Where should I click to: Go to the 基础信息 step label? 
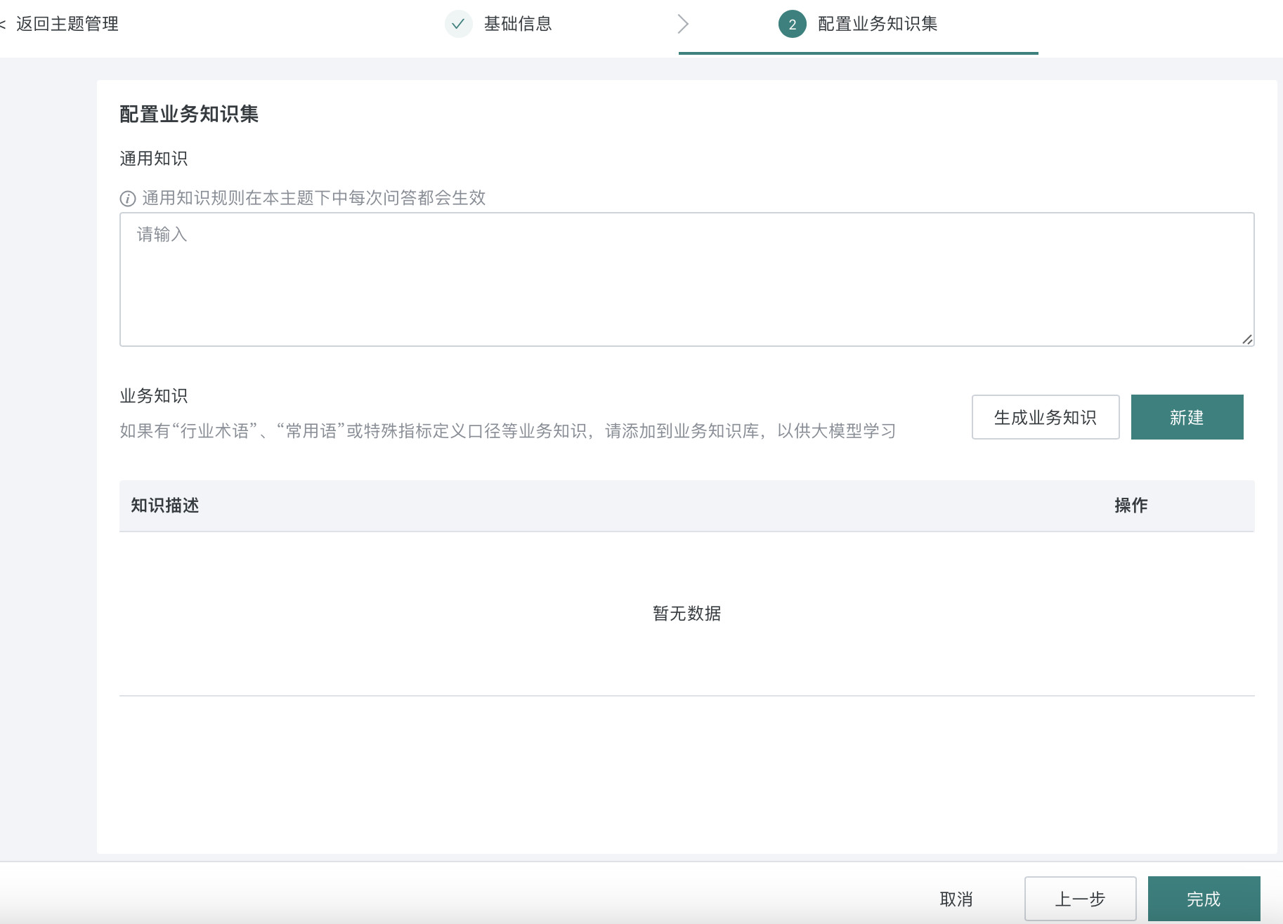tap(518, 24)
